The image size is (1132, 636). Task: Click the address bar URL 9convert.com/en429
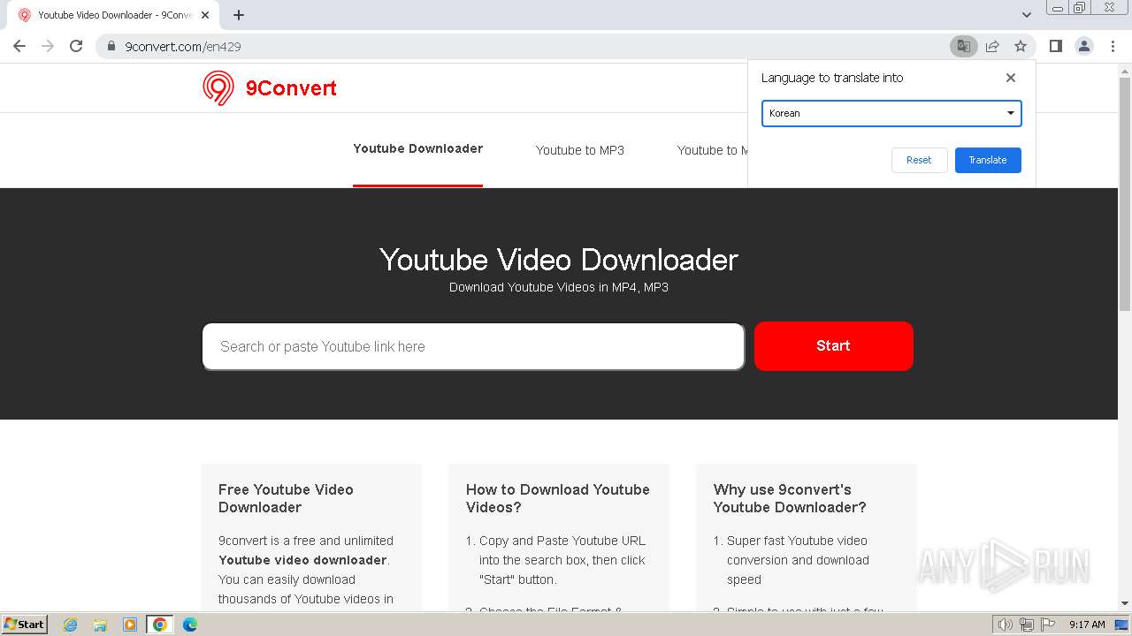tap(183, 46)
